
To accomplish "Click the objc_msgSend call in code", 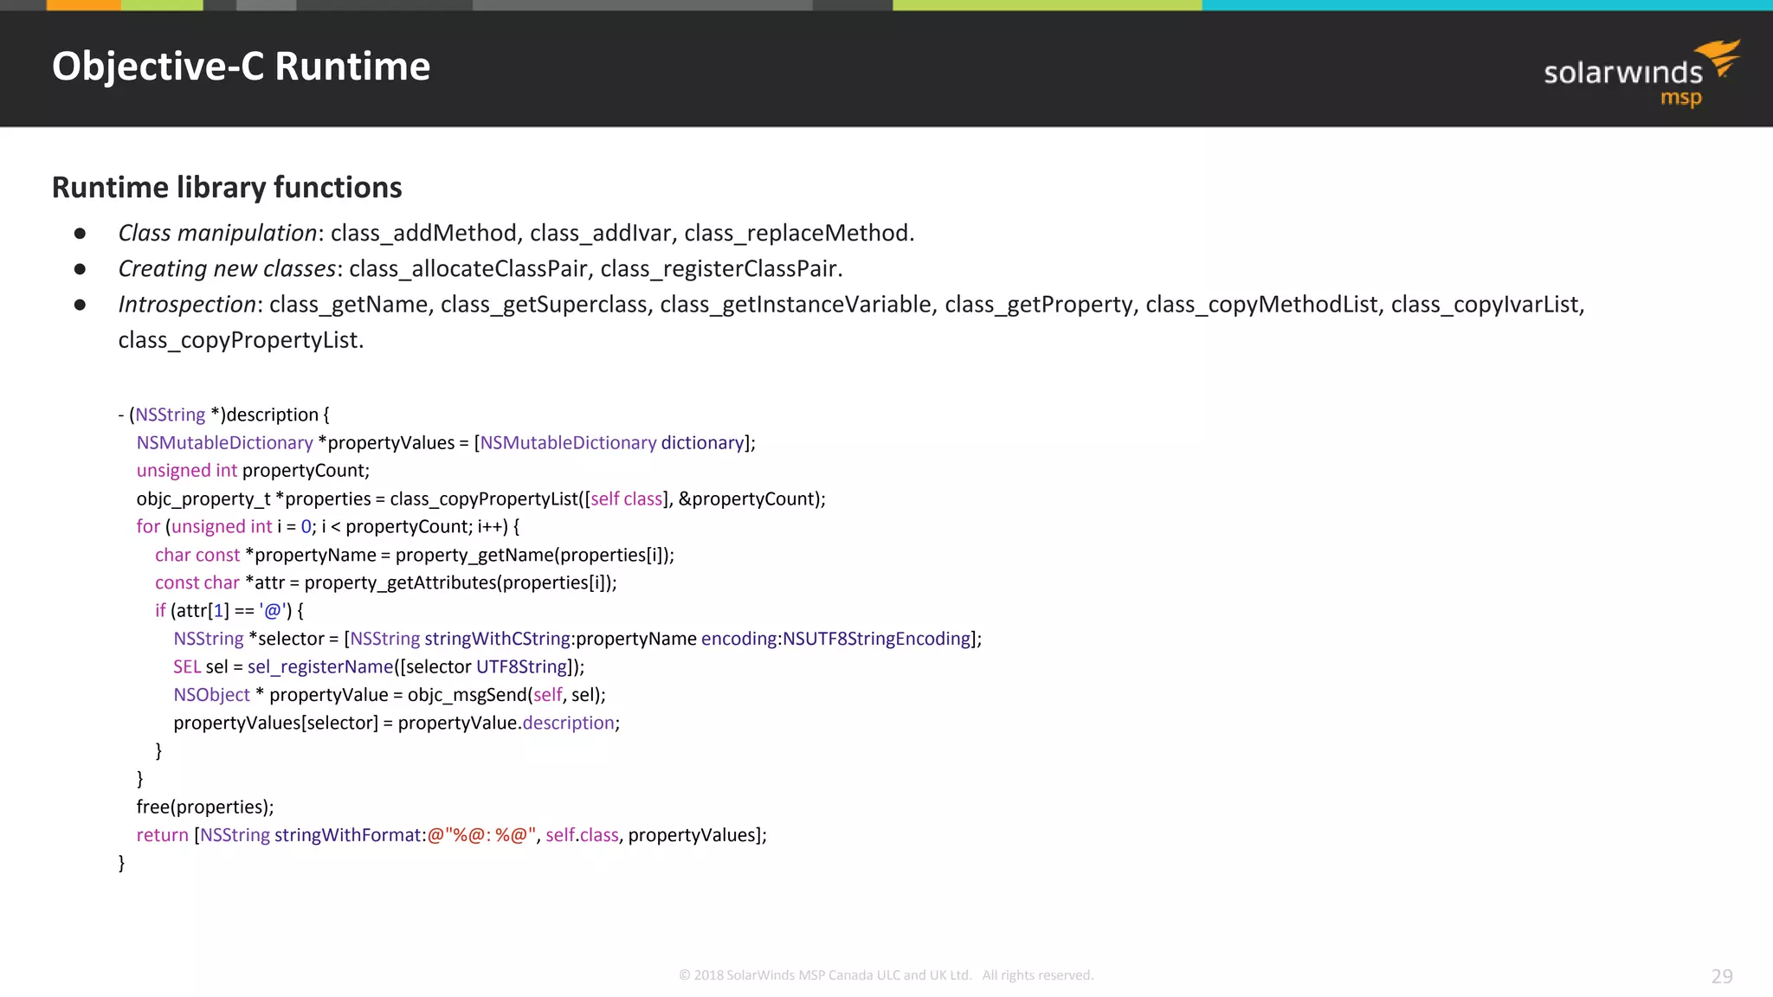I will click(467, 695).
